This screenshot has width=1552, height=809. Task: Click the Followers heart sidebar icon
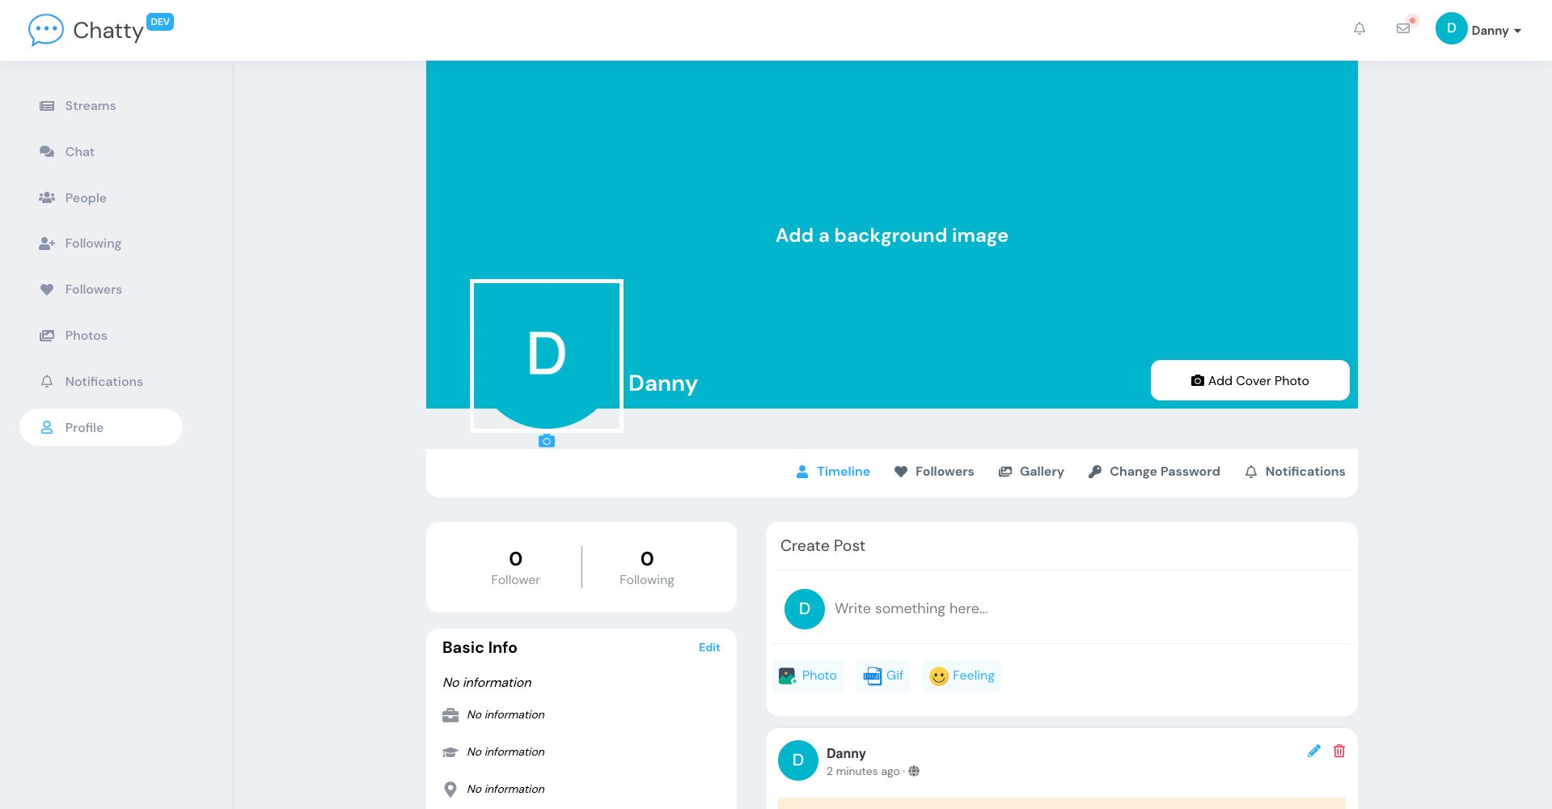click(x=47, y=290)
